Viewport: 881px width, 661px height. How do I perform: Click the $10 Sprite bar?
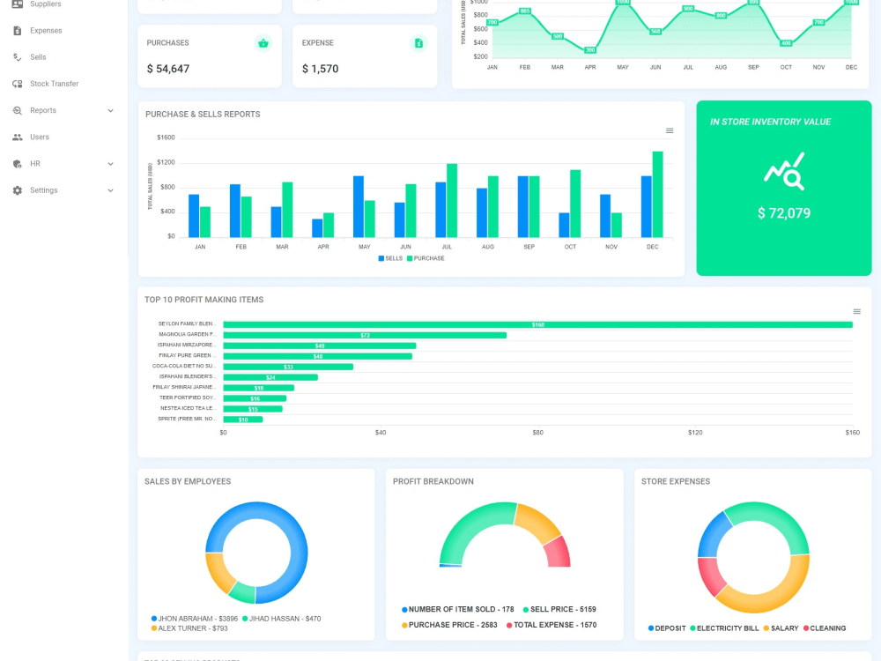[243, 420]
